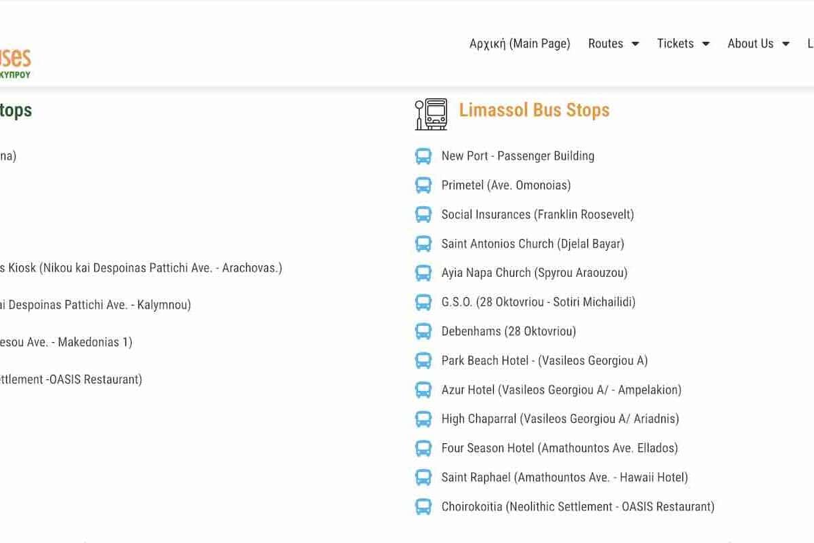Click the large bus stop sign icon

[x=431, y=114]
